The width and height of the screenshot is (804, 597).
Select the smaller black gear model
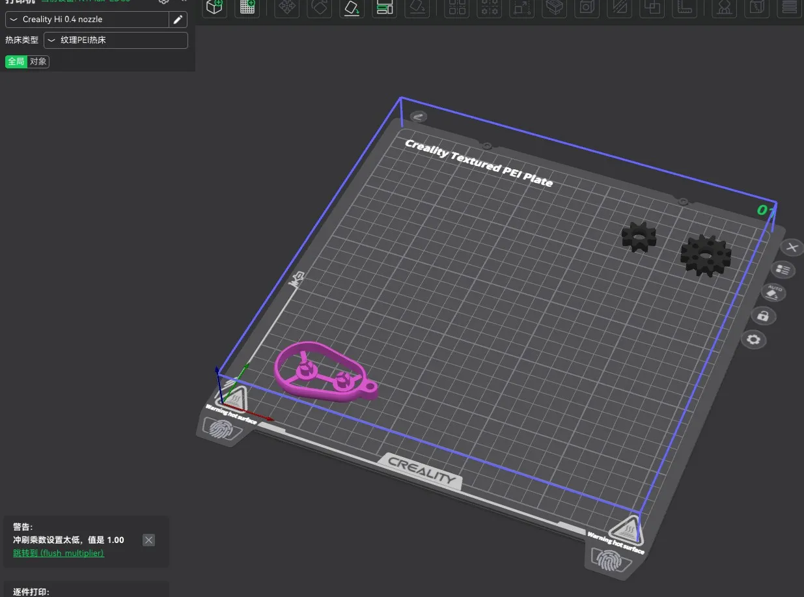639,236
